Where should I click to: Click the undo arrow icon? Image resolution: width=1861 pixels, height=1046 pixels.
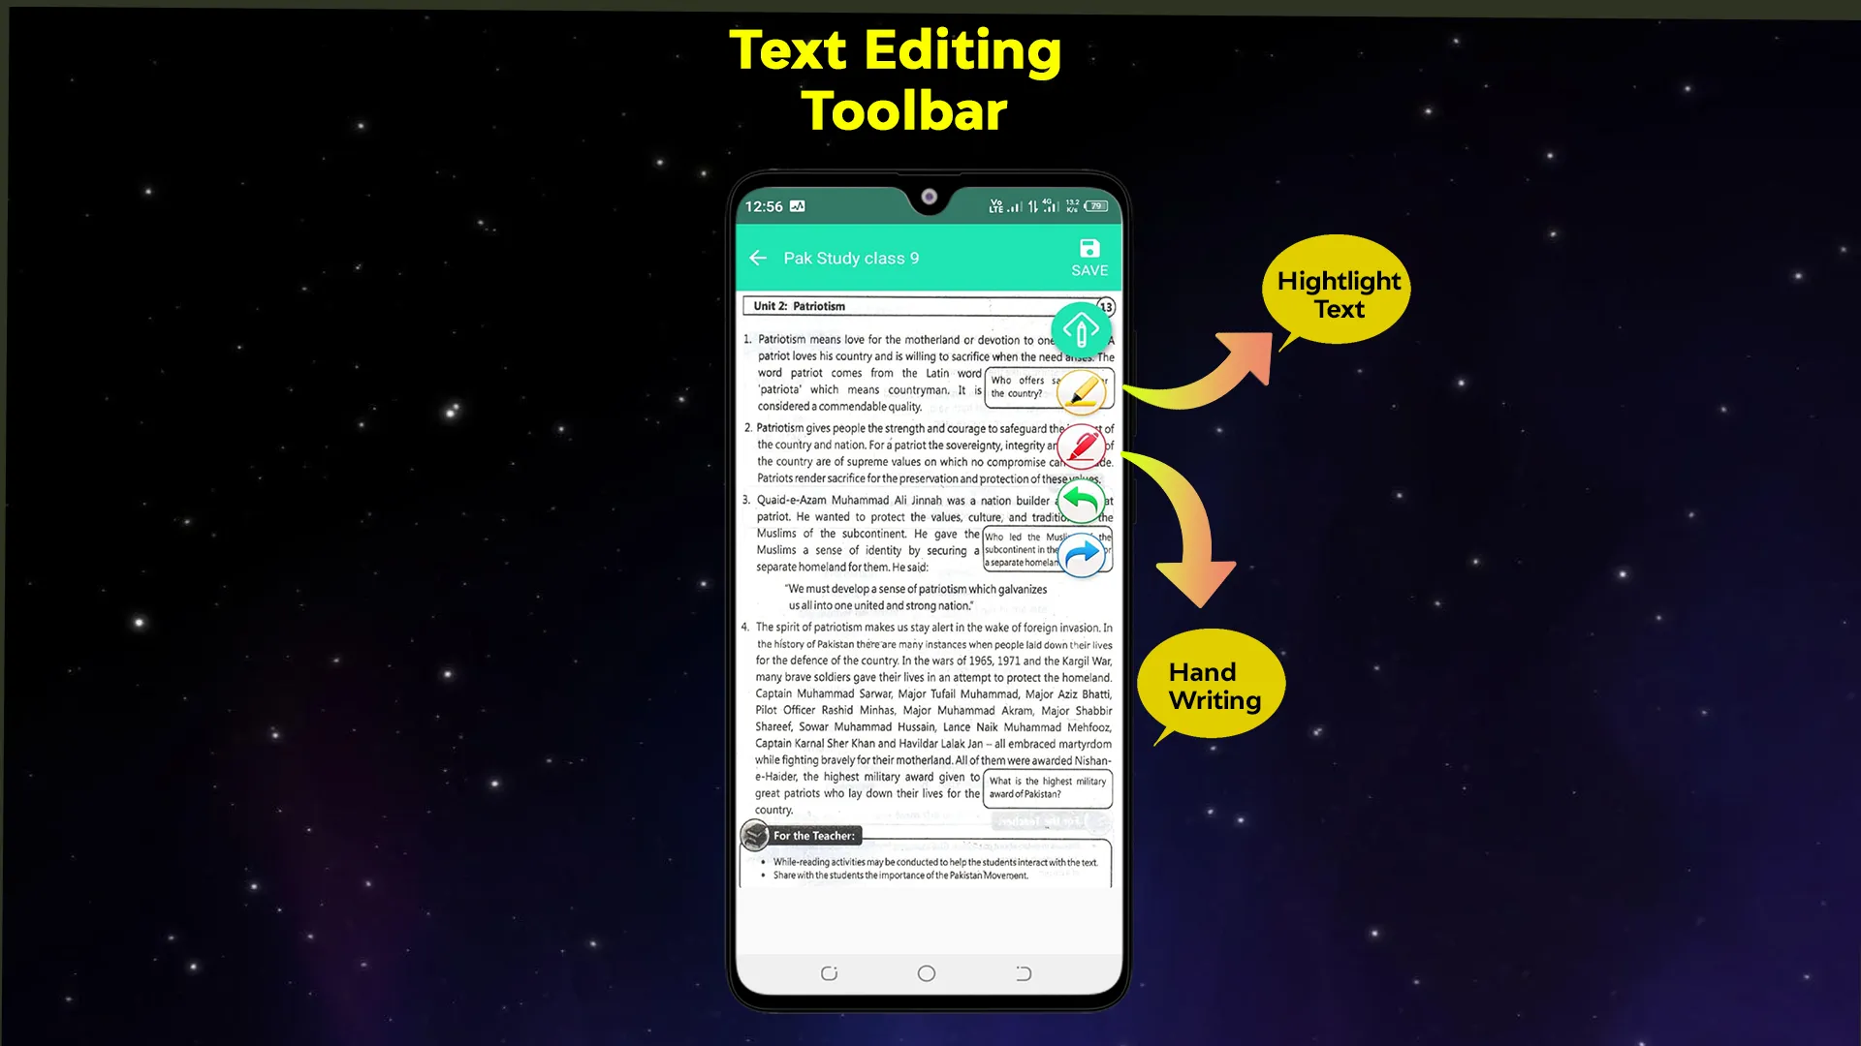[x=1082, y=501]
